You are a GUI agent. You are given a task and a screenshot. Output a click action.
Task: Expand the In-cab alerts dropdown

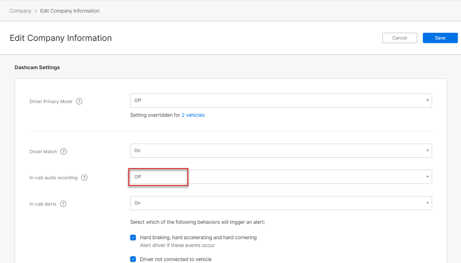[281, 203]
